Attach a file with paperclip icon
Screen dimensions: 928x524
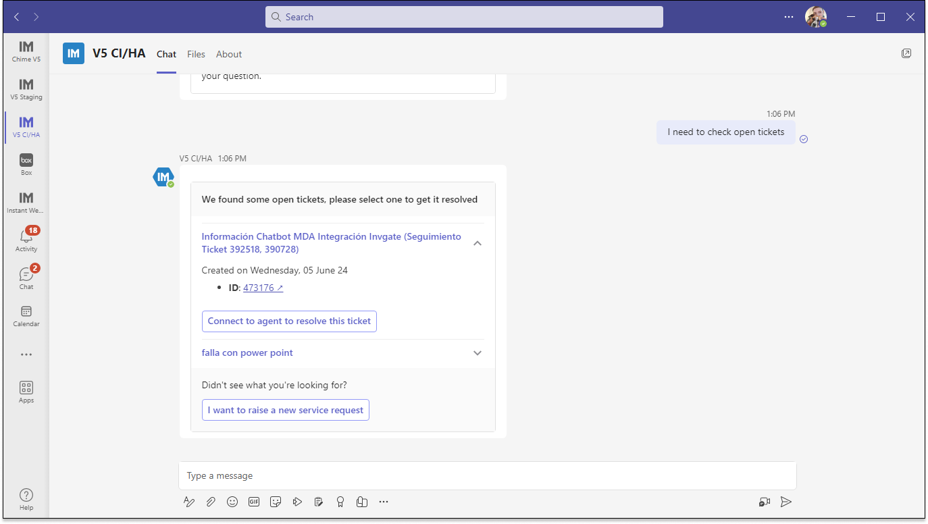[211, 502]
